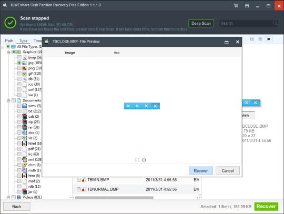
Task: Click the wmv file type icon
Action: click(24, 106)
